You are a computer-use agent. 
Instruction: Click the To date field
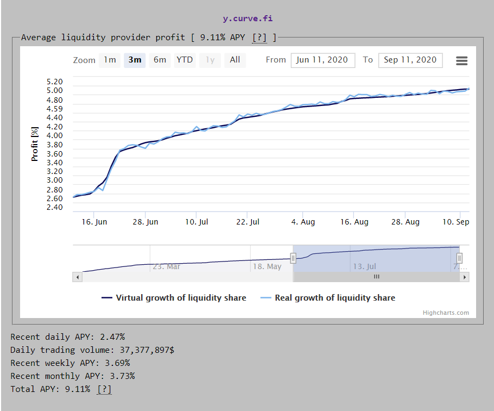click(x=410, y=60)
